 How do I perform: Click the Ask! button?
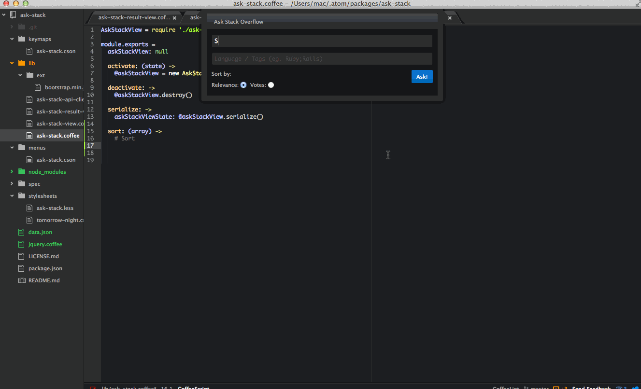[422, 77]
